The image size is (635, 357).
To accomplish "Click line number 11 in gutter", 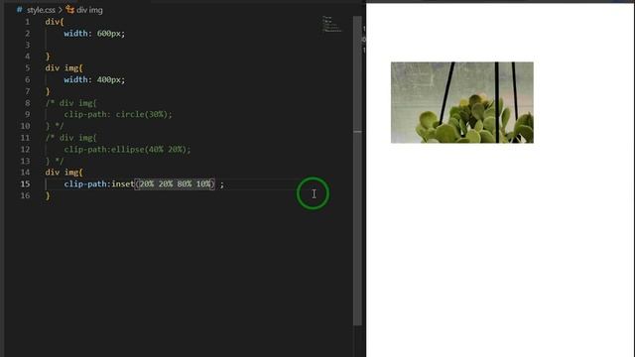I will click(x=25, y=138).
